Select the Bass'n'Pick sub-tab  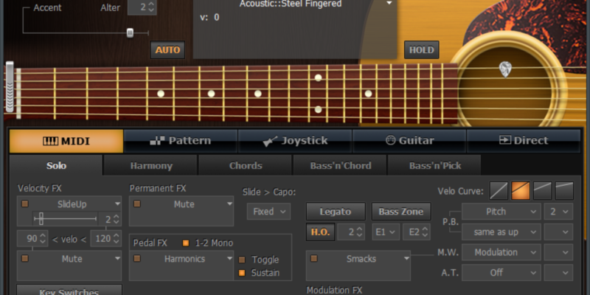[434, 165]
